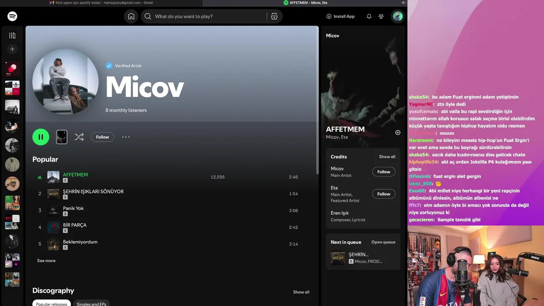
Task: Select the Popular releases filter
Action: click(x=51, y=303)
